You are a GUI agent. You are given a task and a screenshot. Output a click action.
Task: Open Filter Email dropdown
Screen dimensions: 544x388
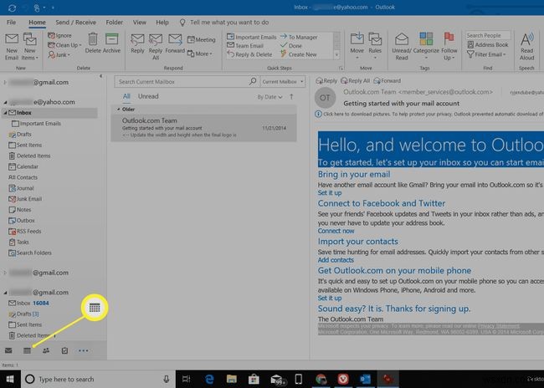click(x=486, y=54)
